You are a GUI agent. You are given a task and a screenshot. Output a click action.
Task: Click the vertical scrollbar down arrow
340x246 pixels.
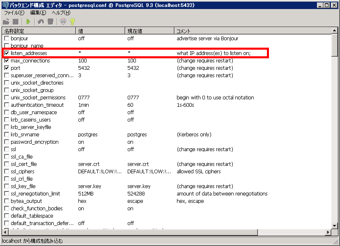(x=335, y=226)
